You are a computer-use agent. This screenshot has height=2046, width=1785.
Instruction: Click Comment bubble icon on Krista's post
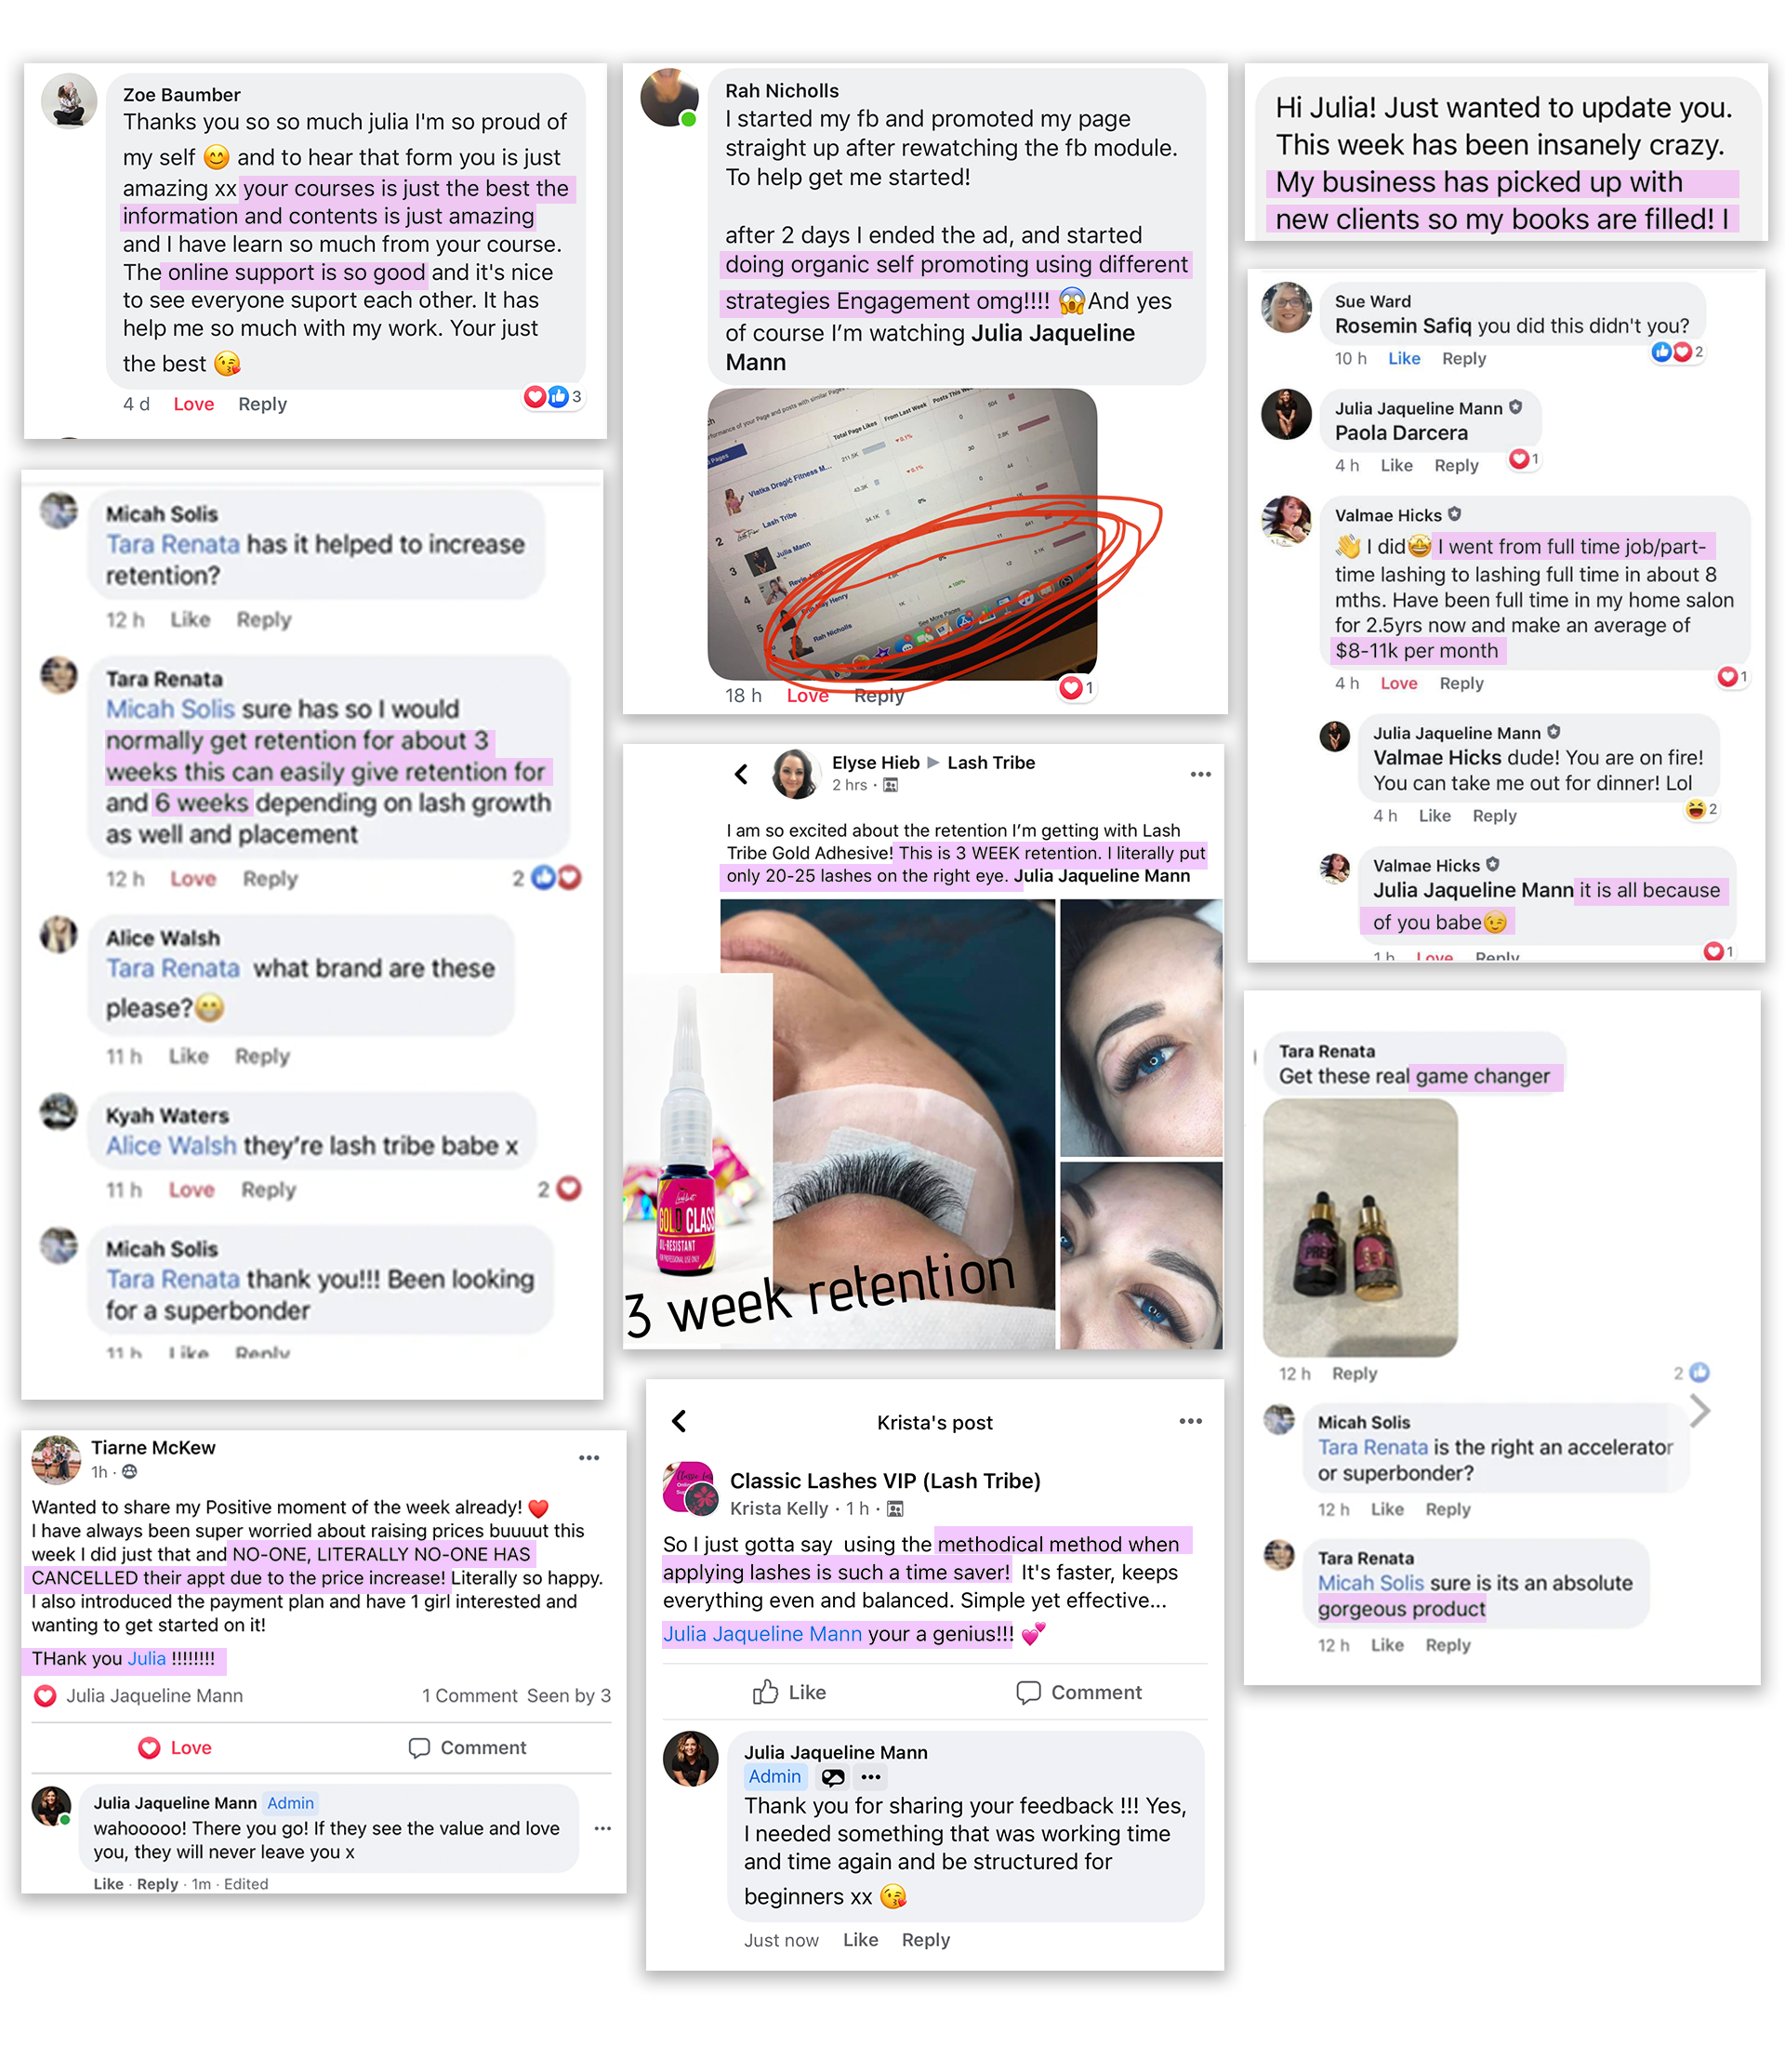click(1028, 1693)
